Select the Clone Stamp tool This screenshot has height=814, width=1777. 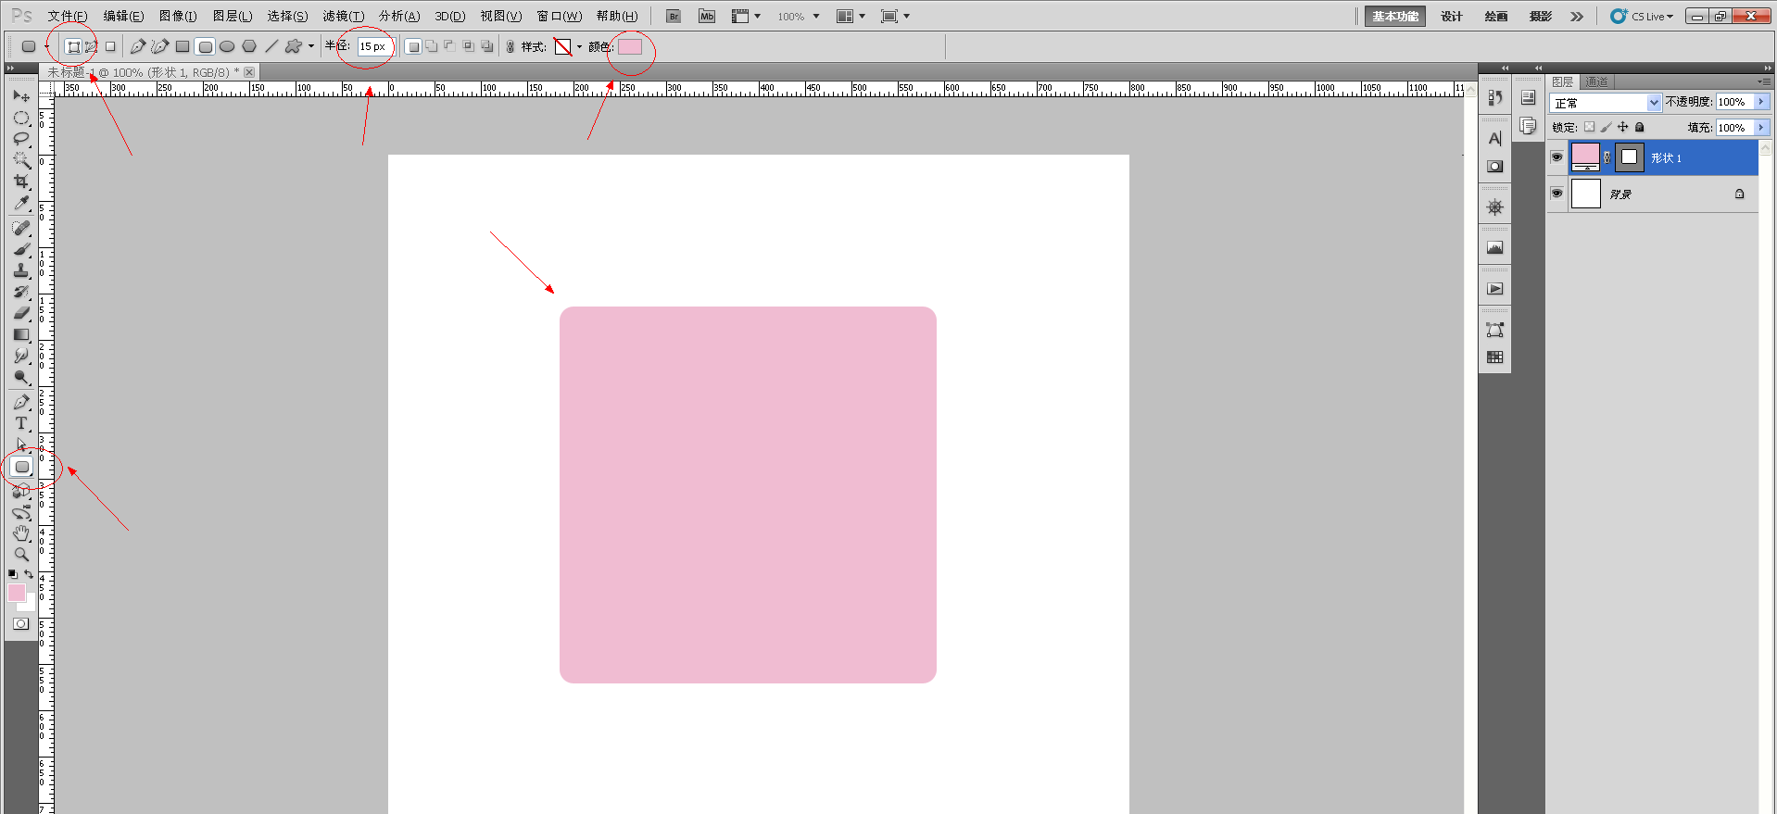21,270
